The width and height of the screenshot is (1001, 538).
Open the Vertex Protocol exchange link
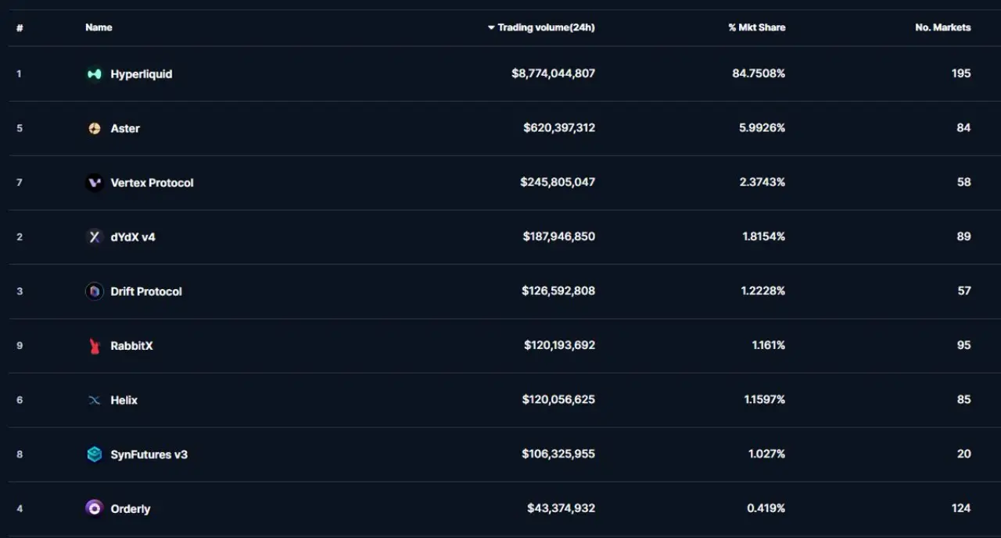[152, 183]
